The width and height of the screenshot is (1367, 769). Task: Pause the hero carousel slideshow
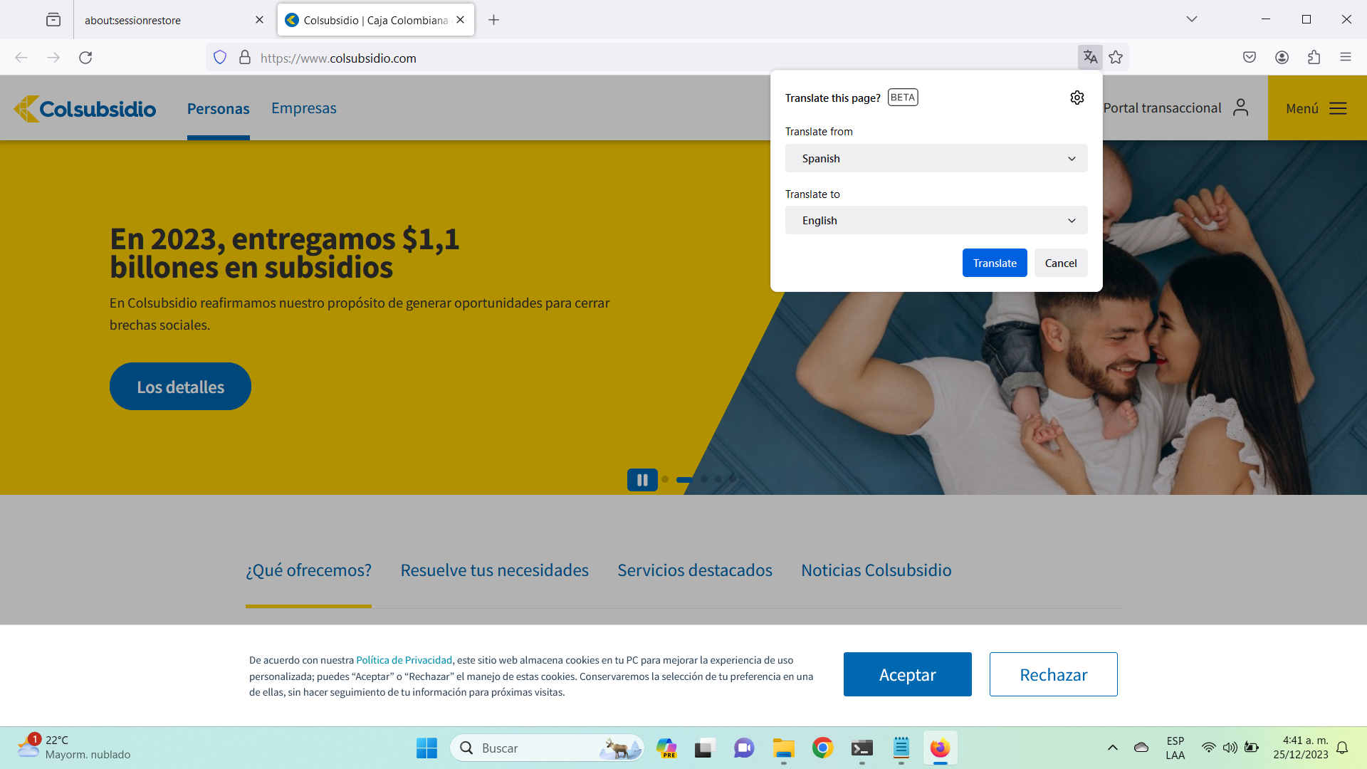(x=641, y=480)
